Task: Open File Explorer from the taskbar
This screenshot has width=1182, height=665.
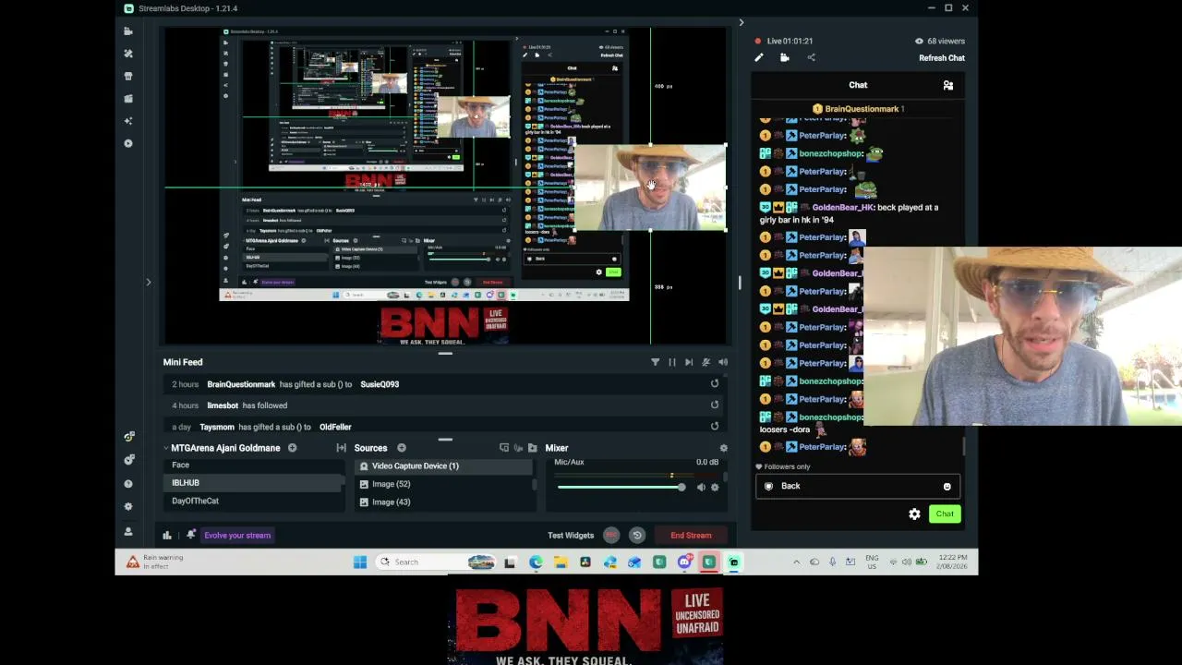Action: tap(561, 562)
